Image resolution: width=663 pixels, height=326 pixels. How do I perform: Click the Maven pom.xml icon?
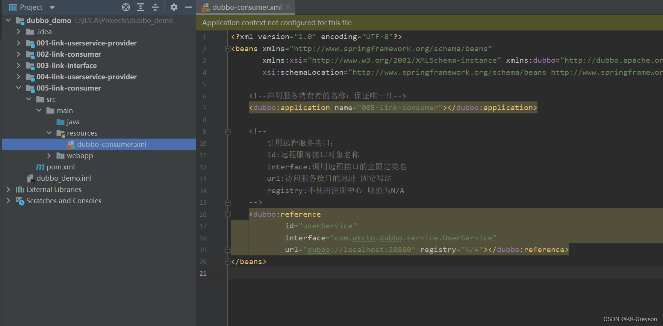point(40,167)
